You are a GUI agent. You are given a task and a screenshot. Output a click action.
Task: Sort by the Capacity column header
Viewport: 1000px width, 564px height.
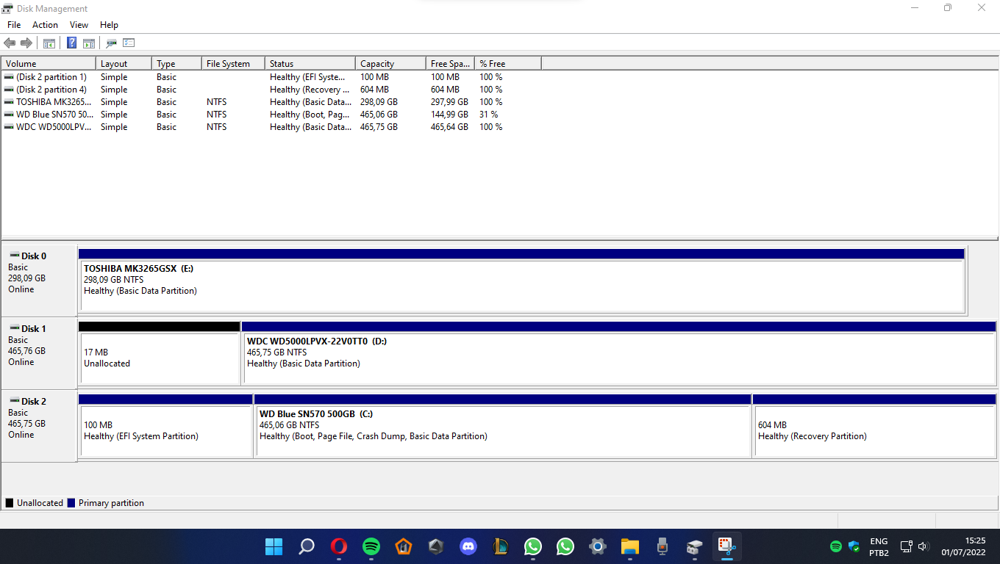click(x=390, y=64)
